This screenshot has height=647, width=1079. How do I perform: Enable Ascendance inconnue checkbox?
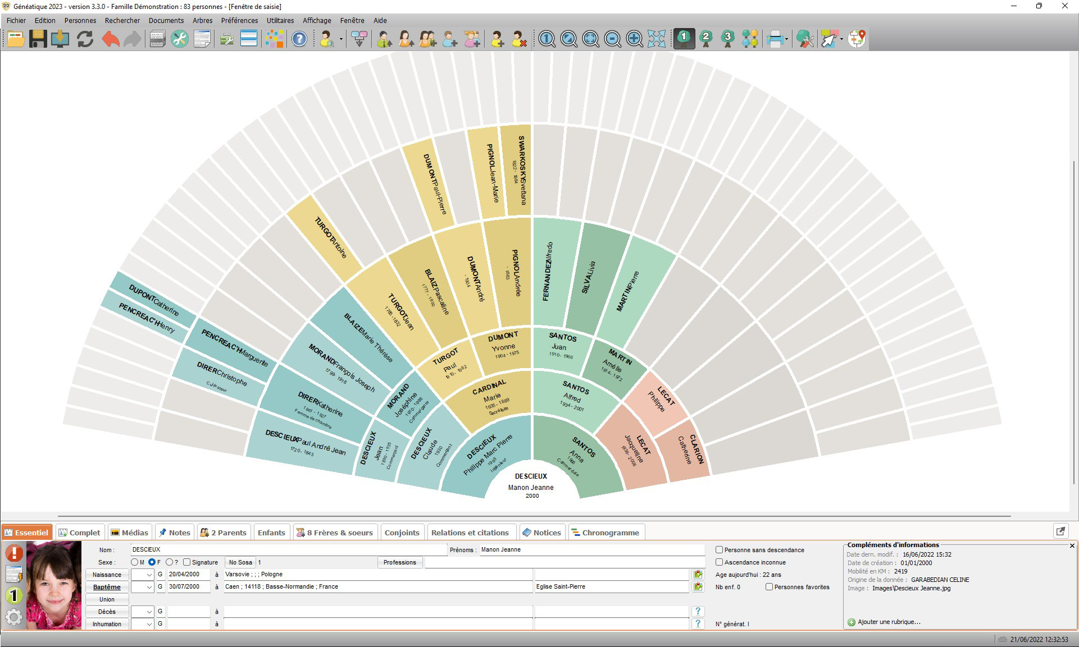(719, 562)
